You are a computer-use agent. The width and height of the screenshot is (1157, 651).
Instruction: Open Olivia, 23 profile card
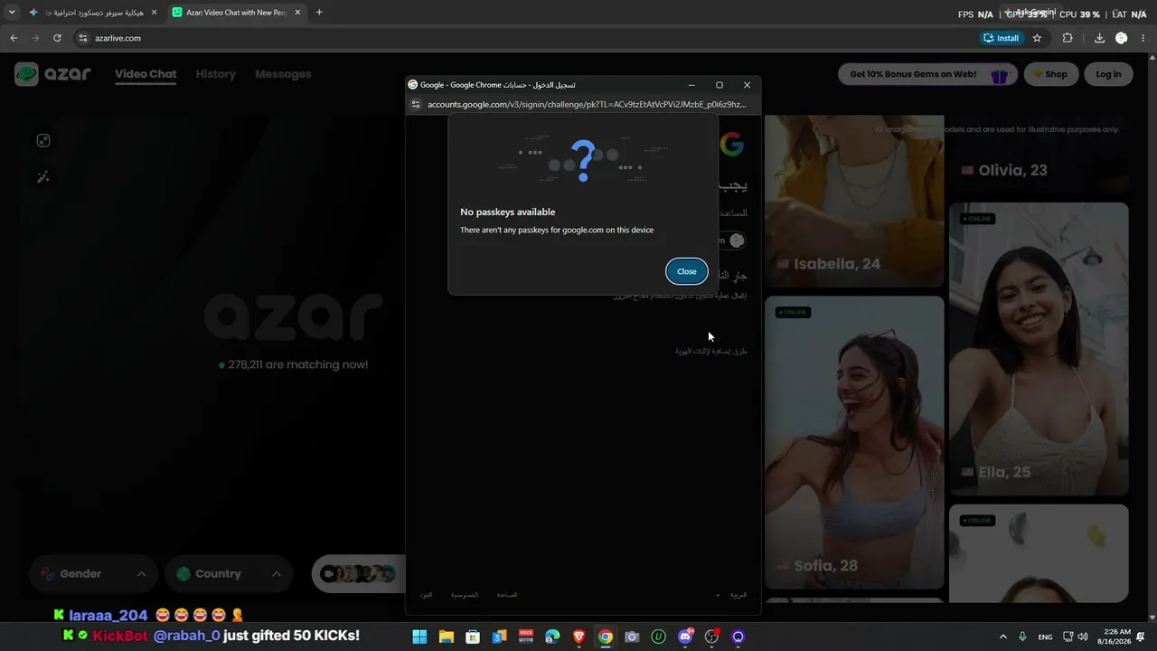coord(1039,155)
